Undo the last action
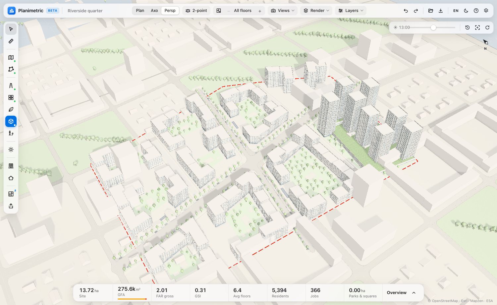The image size is (497, 305). [406, 11]
